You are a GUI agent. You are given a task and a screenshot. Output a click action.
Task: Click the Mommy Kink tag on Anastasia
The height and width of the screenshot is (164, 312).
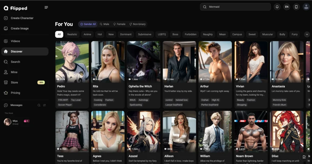point(279,100)
